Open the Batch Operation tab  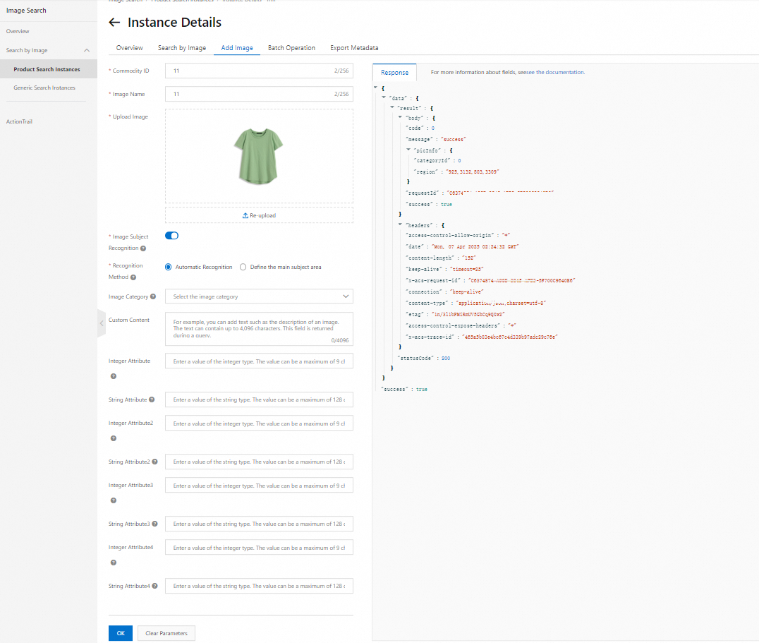(291, 48)
